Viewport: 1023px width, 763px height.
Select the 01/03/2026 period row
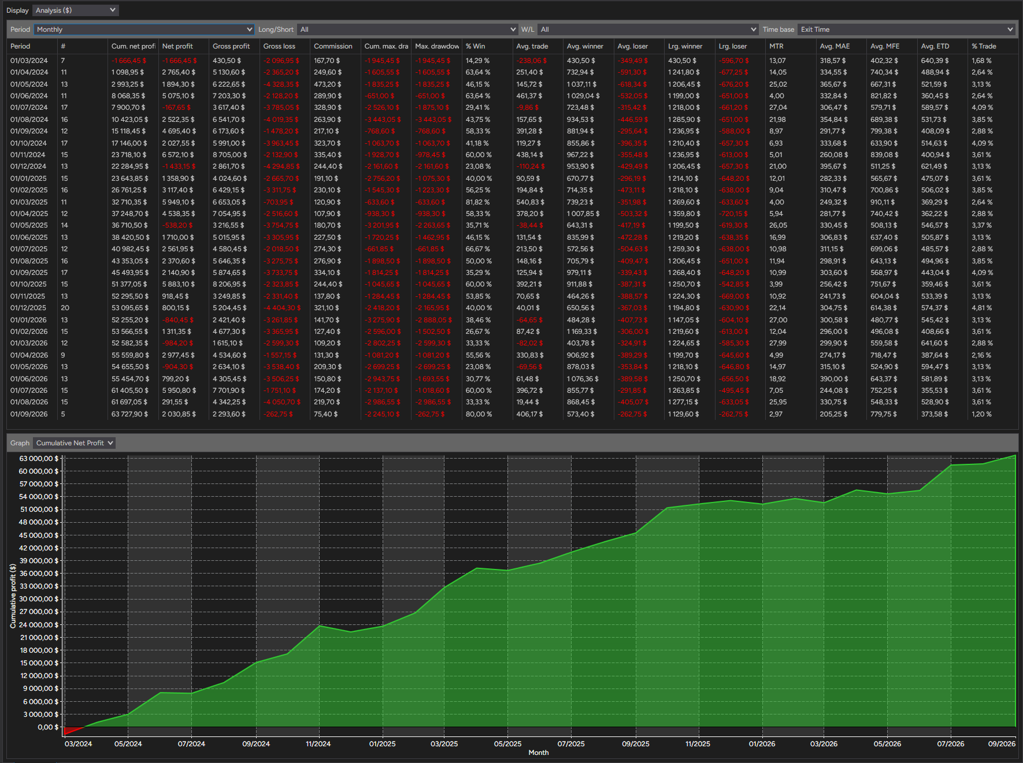coord(513,343)
